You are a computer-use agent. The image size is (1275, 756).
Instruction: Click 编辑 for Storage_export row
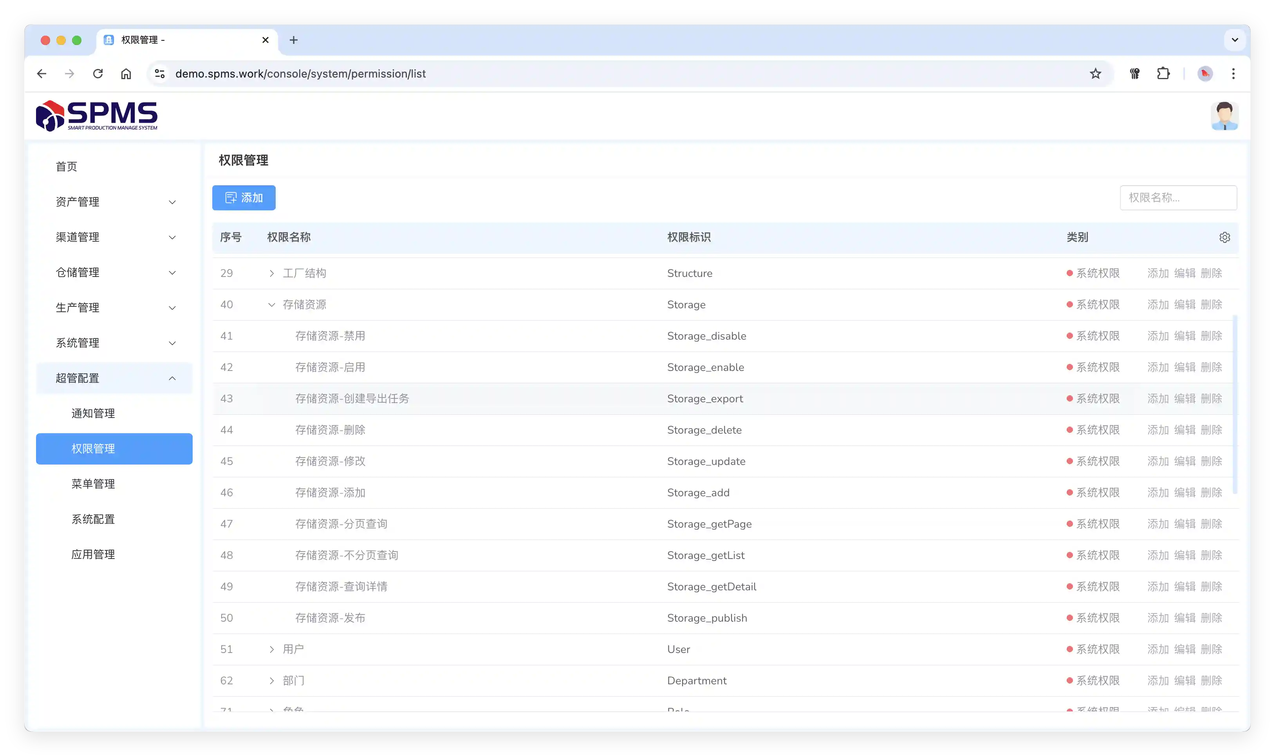pos(1185,399)
